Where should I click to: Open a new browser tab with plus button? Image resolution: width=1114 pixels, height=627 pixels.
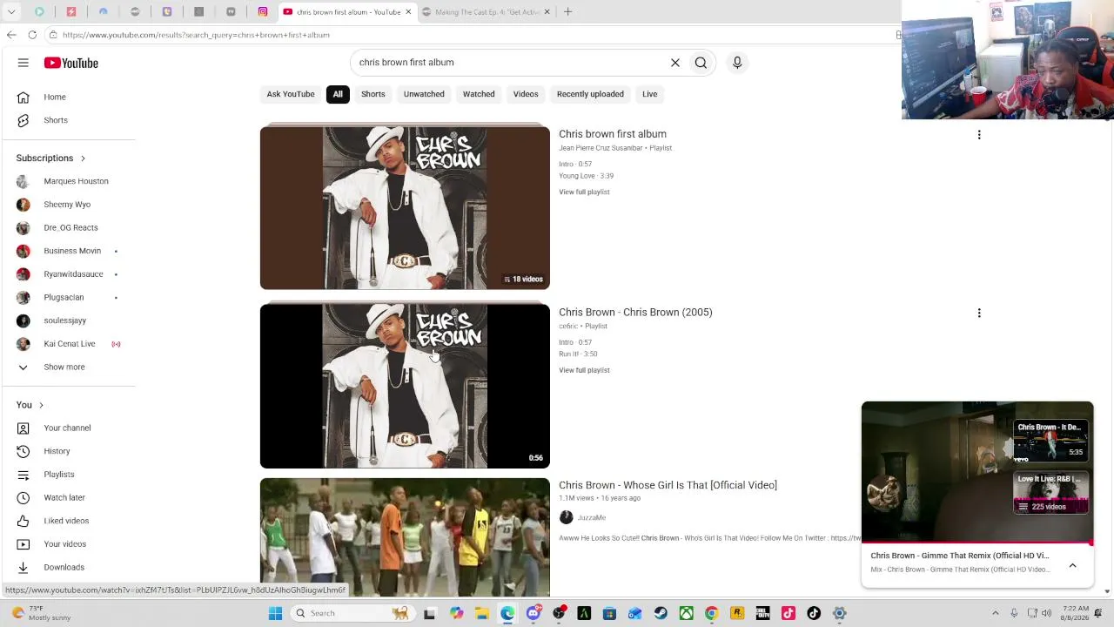[x=567, y=12]
